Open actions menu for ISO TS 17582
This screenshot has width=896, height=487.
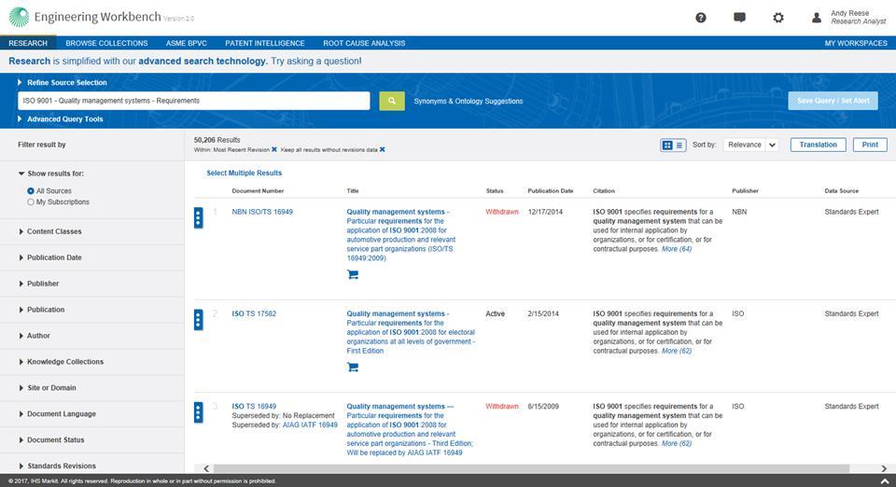pyautogui.click(x=198, y=320)
